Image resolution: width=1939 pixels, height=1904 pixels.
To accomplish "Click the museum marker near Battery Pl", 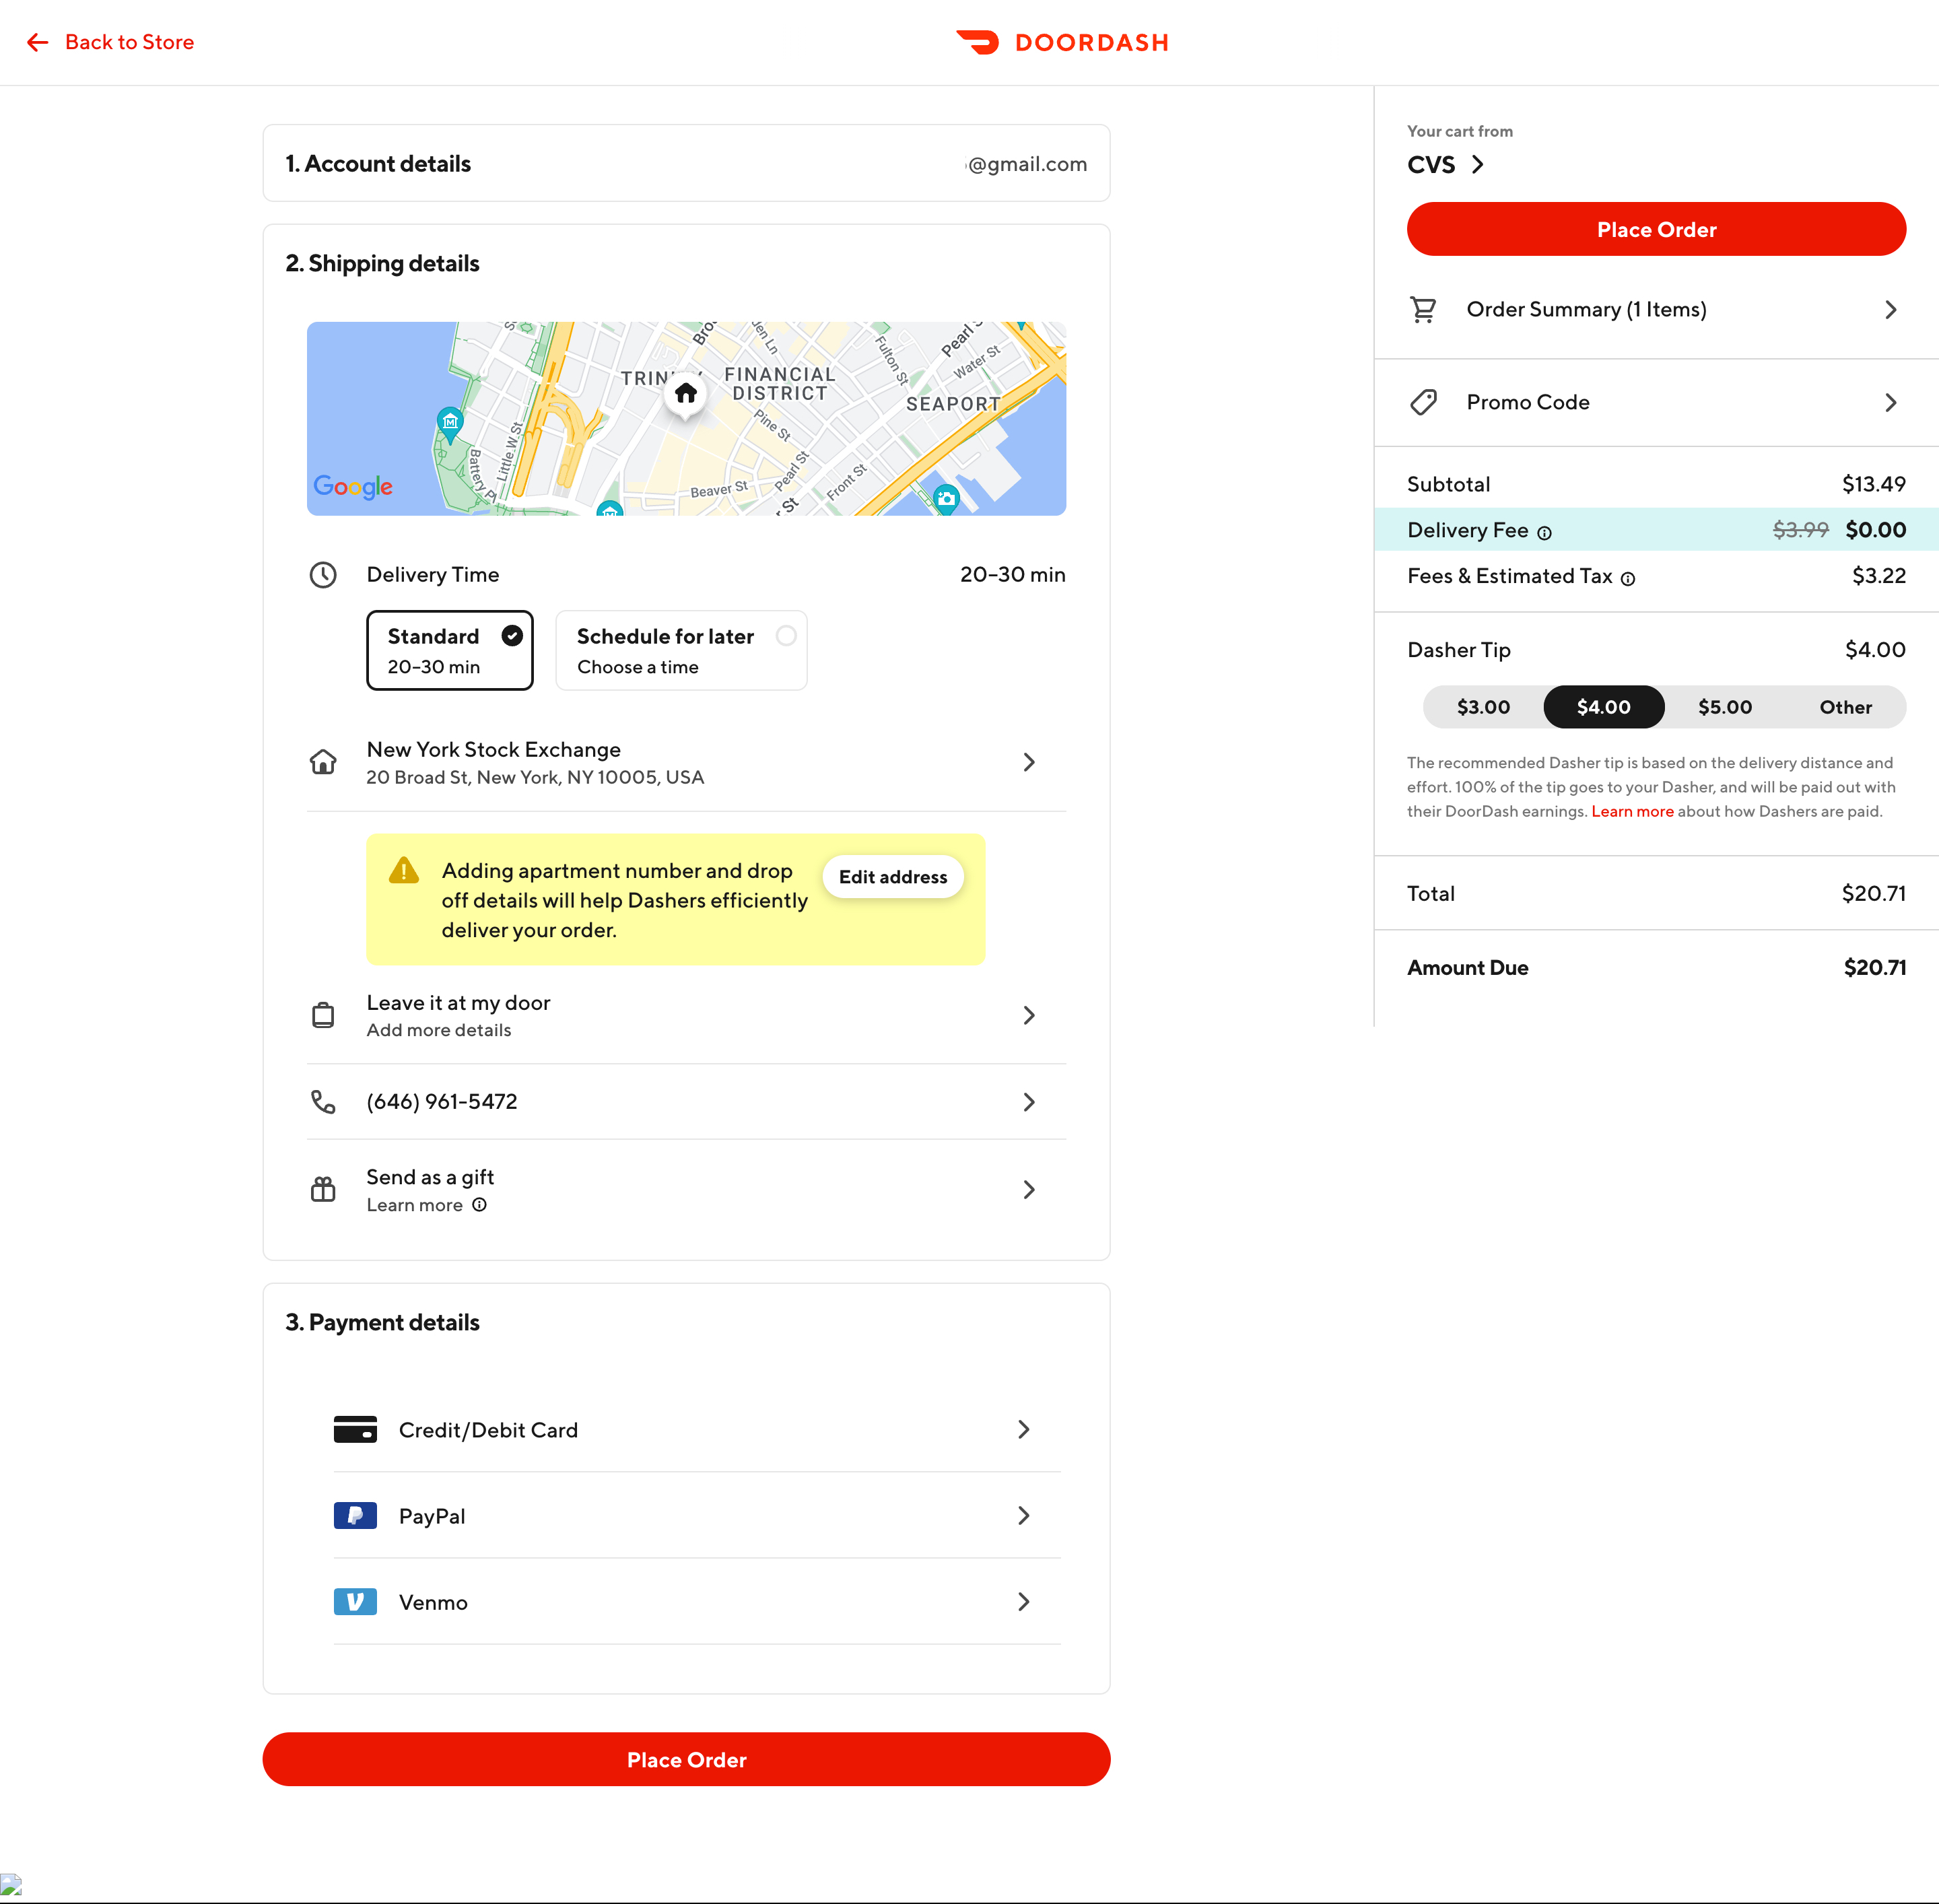I will click(451, 423).
